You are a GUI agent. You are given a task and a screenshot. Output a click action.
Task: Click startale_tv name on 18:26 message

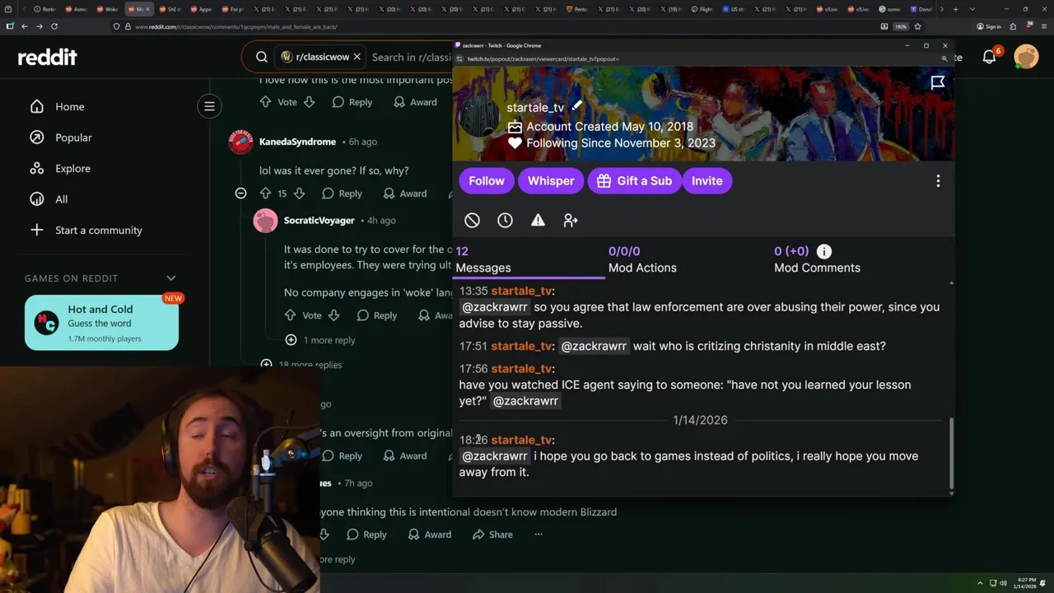[521, 440]
